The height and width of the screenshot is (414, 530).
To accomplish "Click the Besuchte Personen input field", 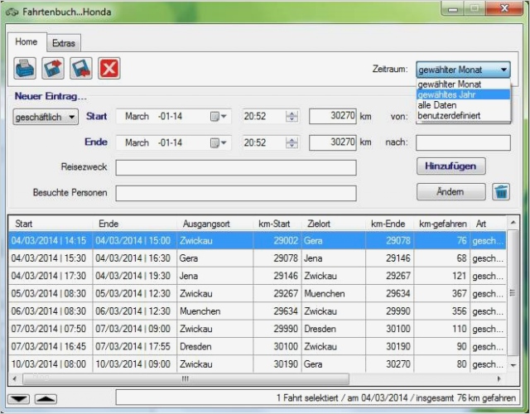I will coord(236,193).
